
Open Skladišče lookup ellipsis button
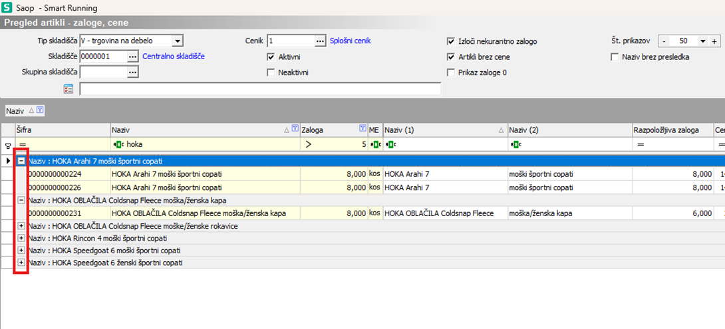pos(133,56)
